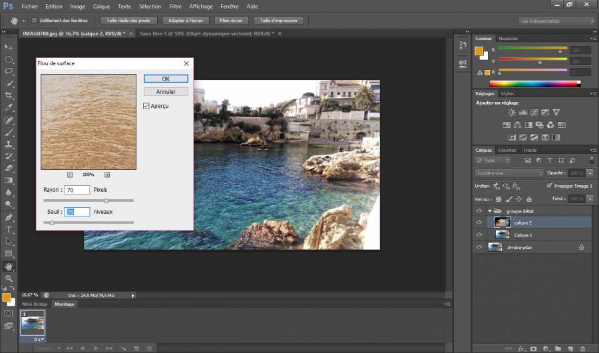Image resolution: width=599 pixels, height=353 pixels.
Task: Click the trash icon to delete the layer
Action: tap(582, 348)
